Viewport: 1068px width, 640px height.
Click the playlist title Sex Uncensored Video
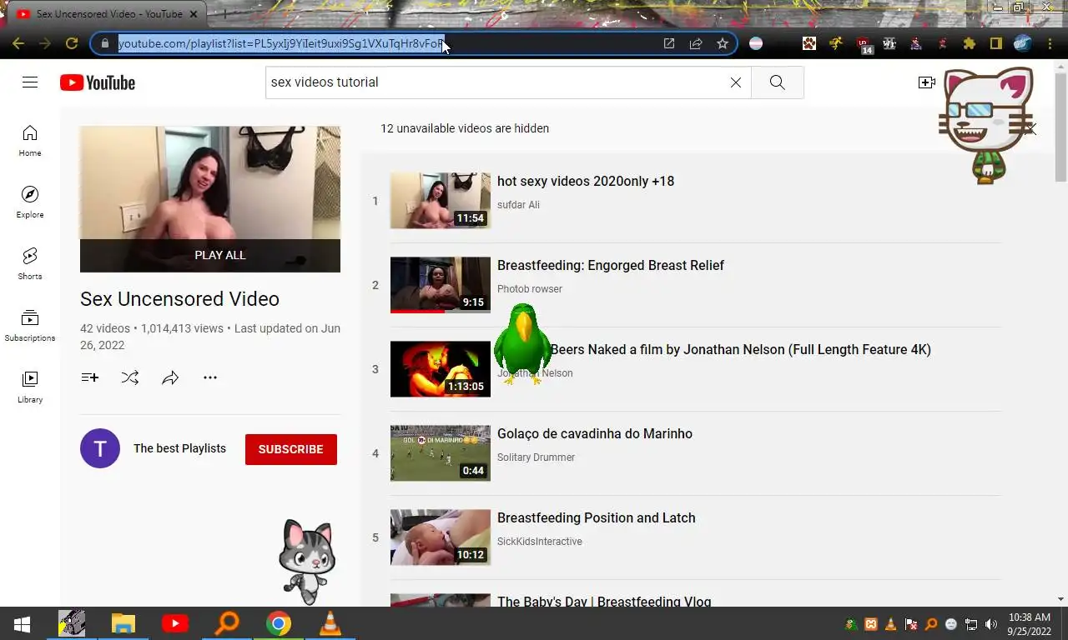tap(179, 299)
